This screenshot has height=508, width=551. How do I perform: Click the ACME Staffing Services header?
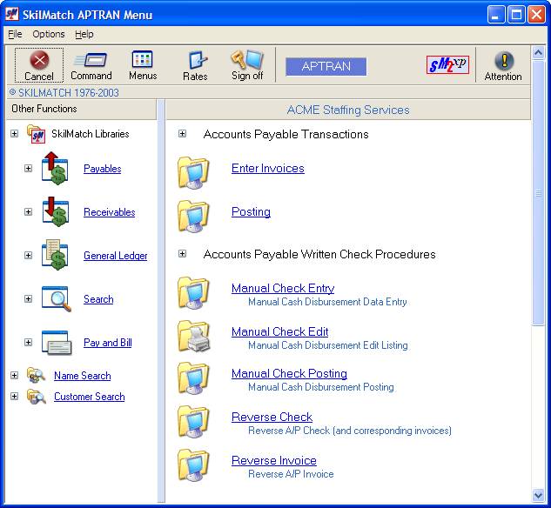pyautogui.click(x=348, y=110)
